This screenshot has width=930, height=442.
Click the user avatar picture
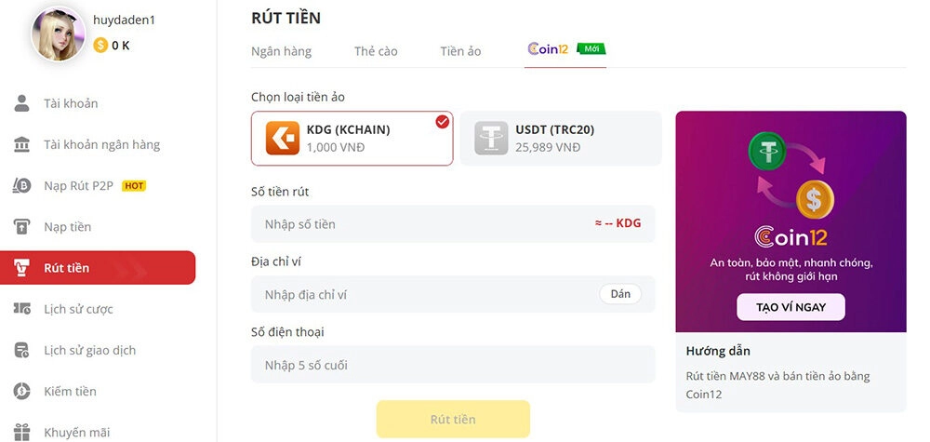[x=58, y=33]
